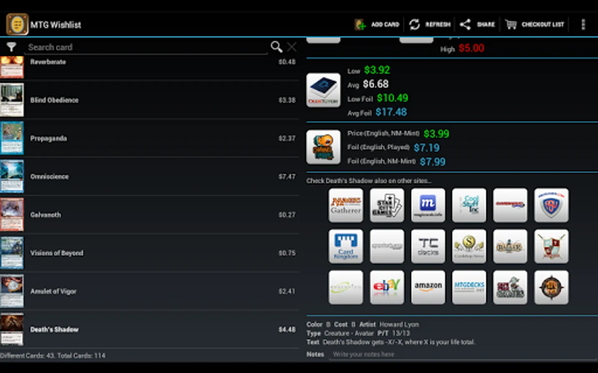Share the wishlist via Share button
Screen dimensions: 598x373
click(x=477, y=24)
